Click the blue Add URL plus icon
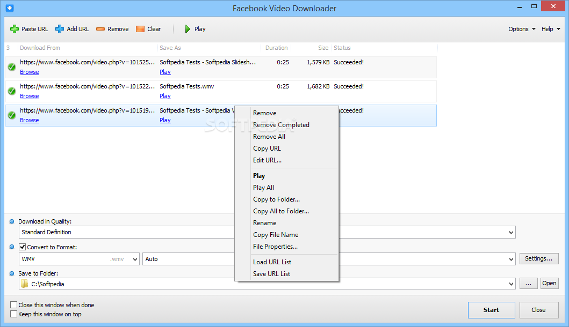 coord(60,29)
